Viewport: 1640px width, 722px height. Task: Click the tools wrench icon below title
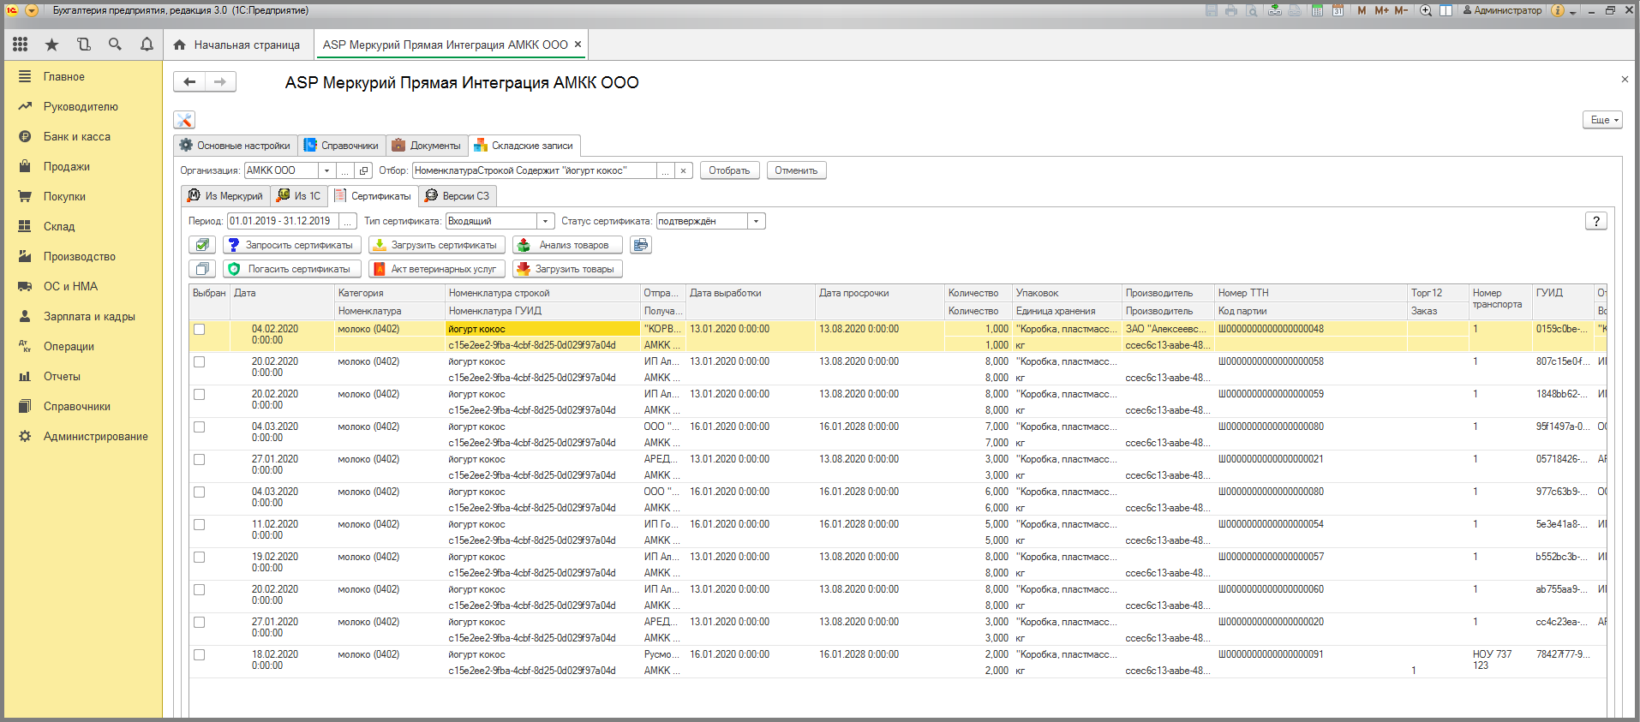[184, 120]
